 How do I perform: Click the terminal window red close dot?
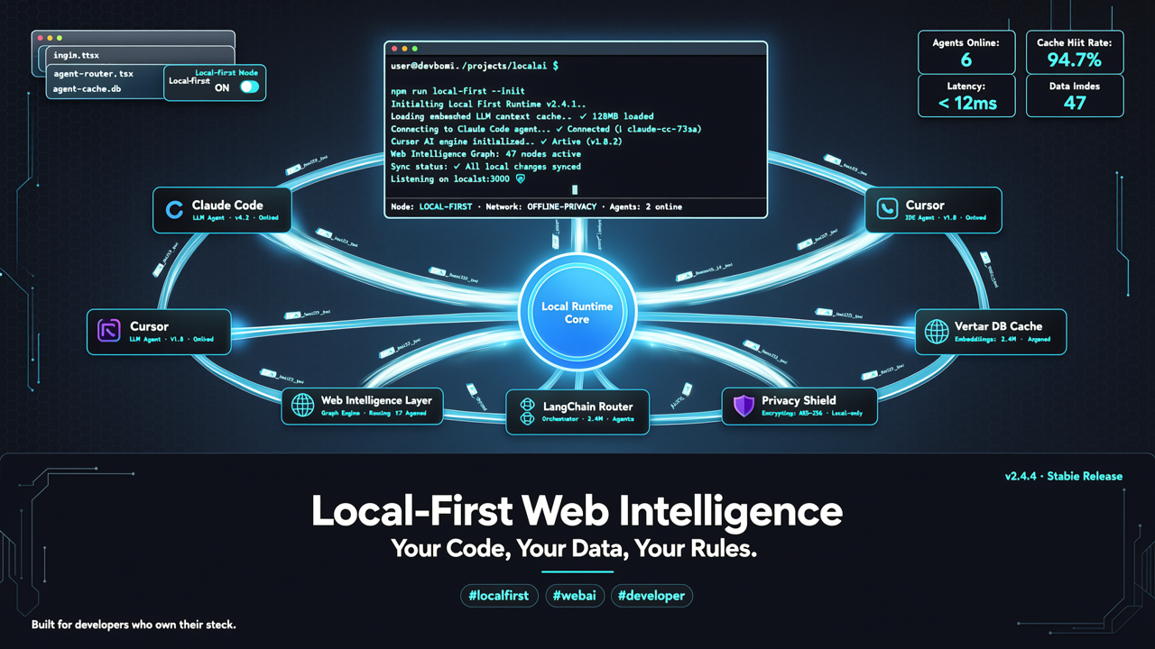(394, 48)
